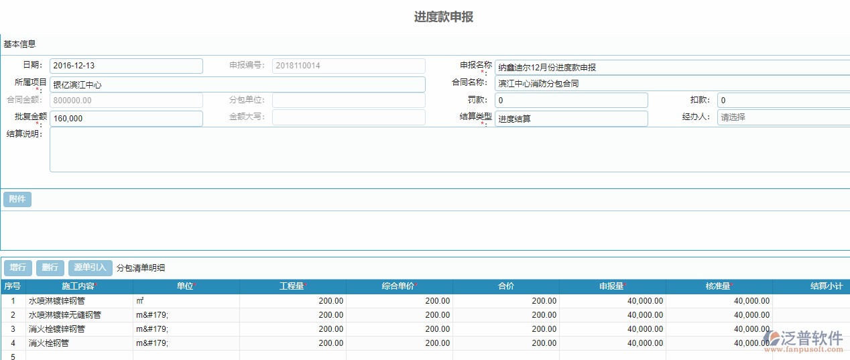
Task: Click the 申报名称 input field
Action: click(672, 66)
